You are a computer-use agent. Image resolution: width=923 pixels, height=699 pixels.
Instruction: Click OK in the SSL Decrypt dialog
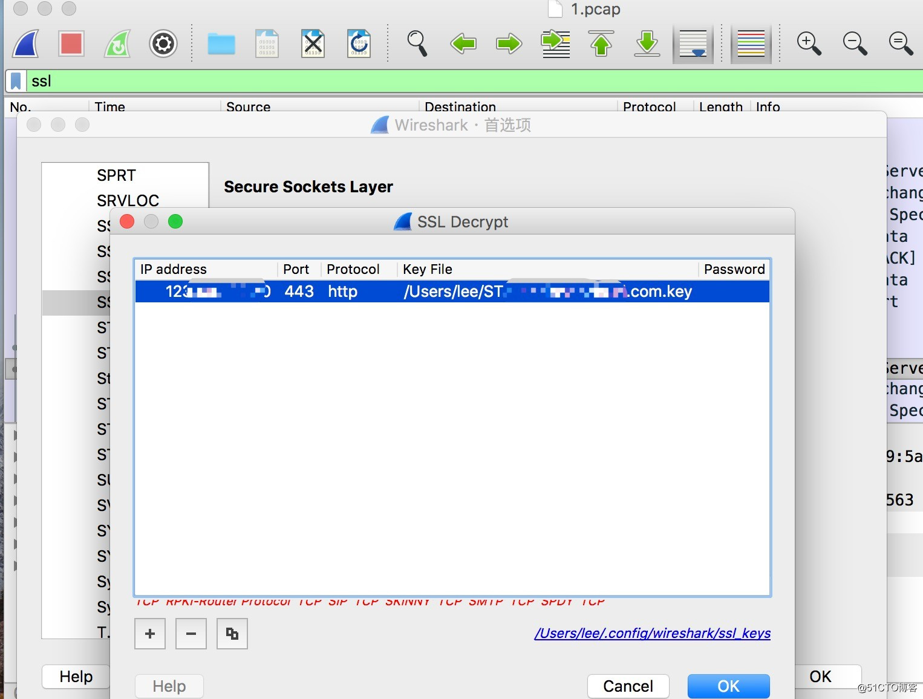(x=729, y=686)
